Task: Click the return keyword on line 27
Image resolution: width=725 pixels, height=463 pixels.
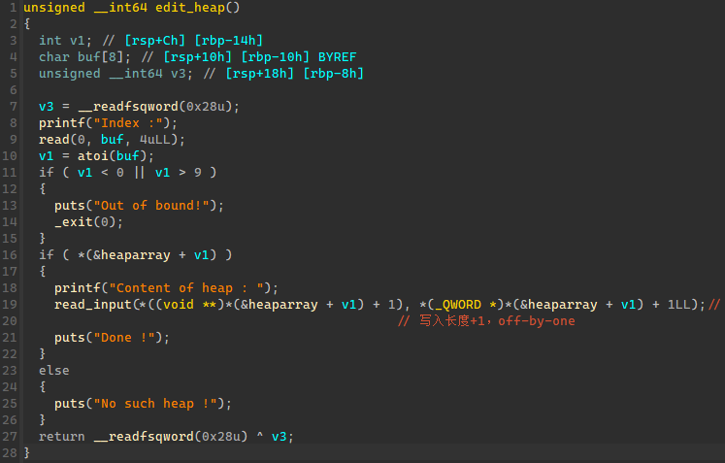Action: point(62,437)
